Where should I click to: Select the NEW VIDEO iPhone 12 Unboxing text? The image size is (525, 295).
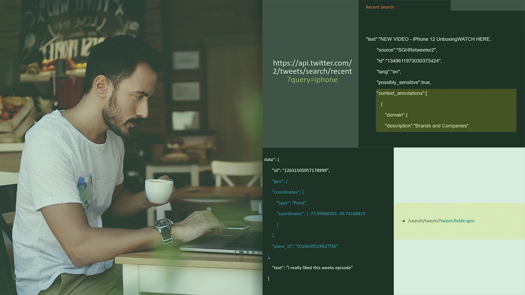(x=428, y=39)
